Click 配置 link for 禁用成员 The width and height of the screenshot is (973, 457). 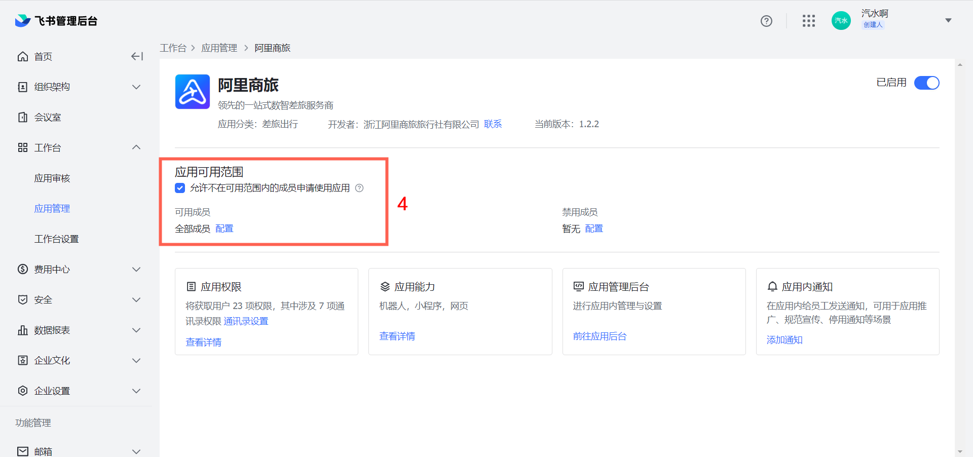point(594,228)
